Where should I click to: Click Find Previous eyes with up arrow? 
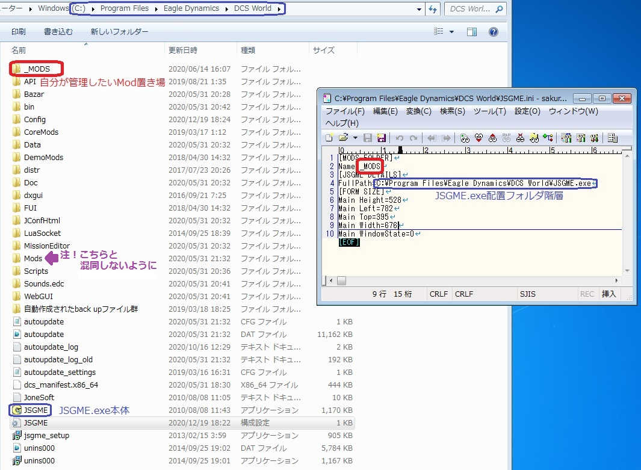click(x=492, y=138)
